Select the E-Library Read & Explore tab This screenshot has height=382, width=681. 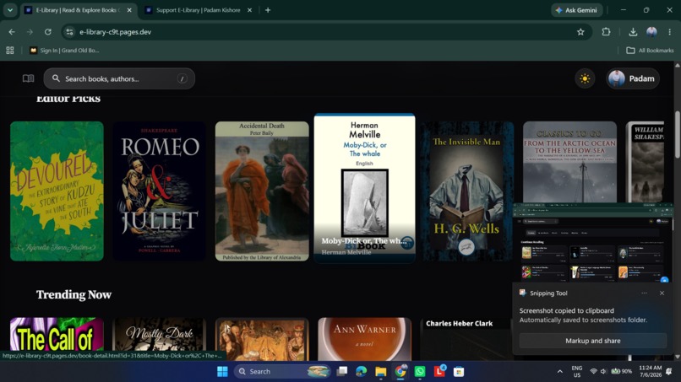pos(79,10)
